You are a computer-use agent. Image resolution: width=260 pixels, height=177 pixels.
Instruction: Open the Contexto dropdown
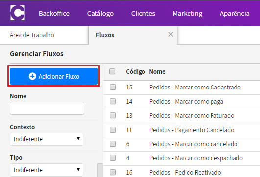tap(47, 139)
